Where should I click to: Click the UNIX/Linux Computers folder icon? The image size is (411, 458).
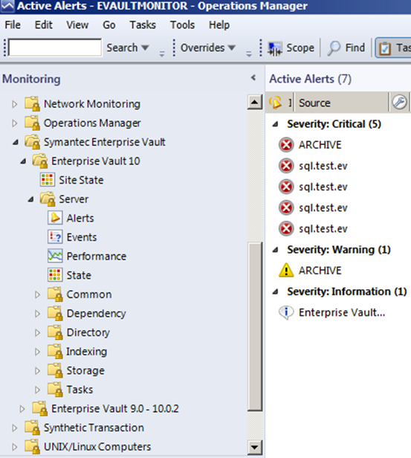click(32, 446)
